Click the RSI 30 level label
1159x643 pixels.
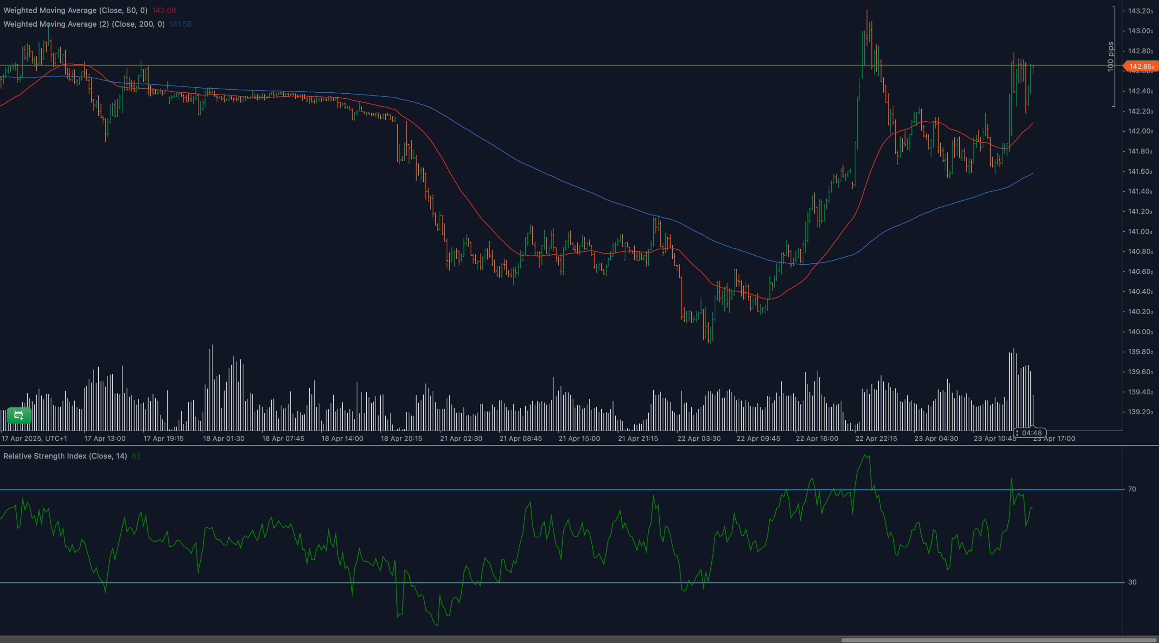tap(1132, 582)
